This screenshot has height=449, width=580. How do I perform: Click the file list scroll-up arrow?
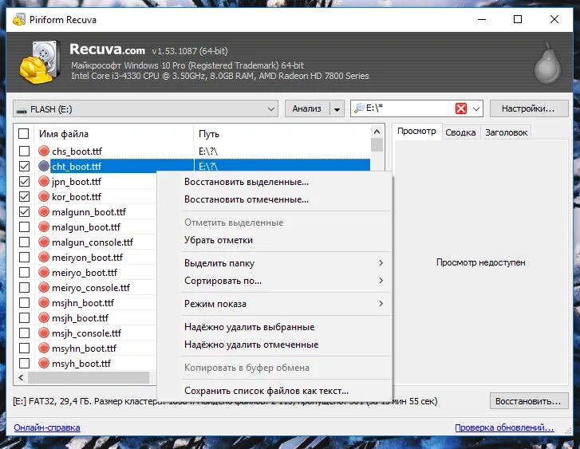[x=377, y=132]
